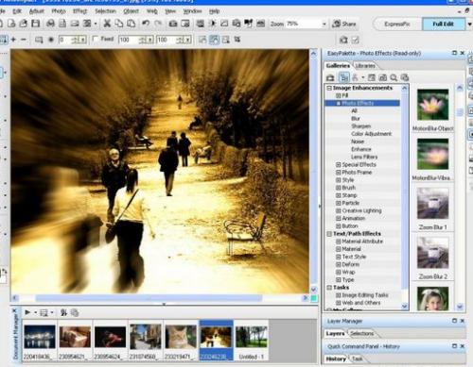Click the soft edge circle icon
Image resolution: width=473 pixels, height=367 pixels.
[x=51, y=40]
